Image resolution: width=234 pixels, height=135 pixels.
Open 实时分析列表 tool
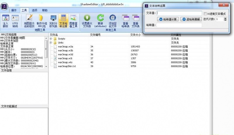[53, 21]
